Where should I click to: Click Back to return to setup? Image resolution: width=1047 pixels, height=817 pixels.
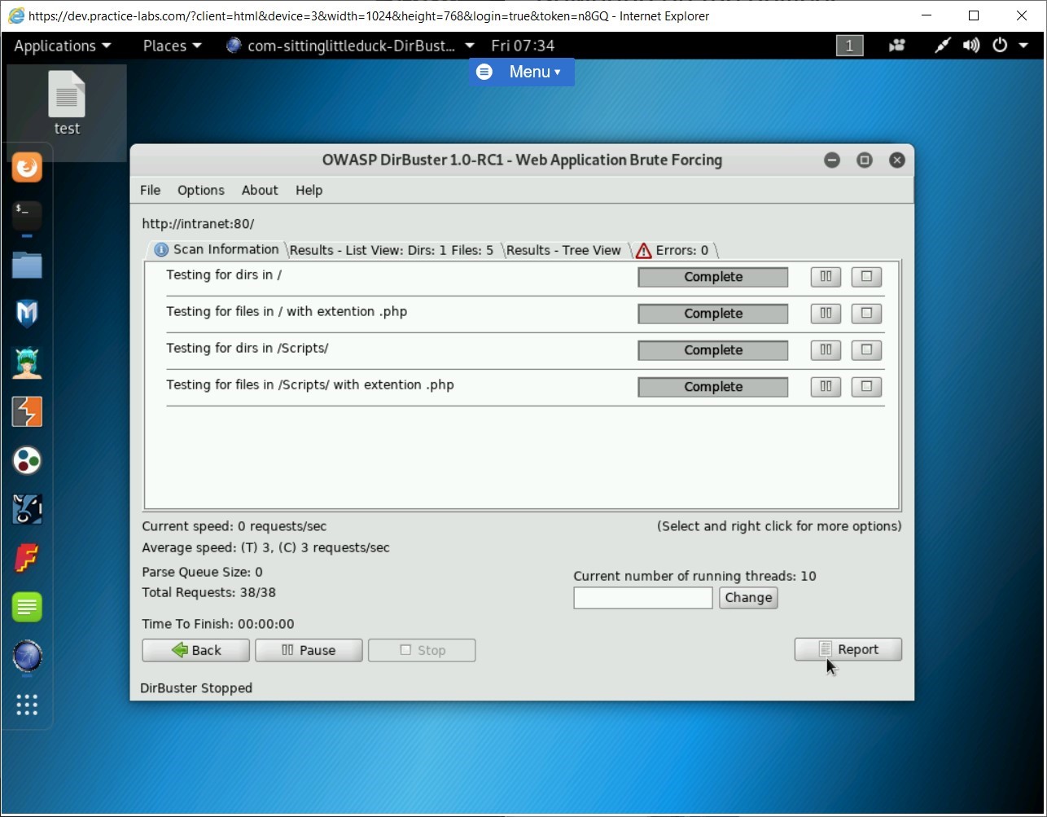(x=195, y=650)
